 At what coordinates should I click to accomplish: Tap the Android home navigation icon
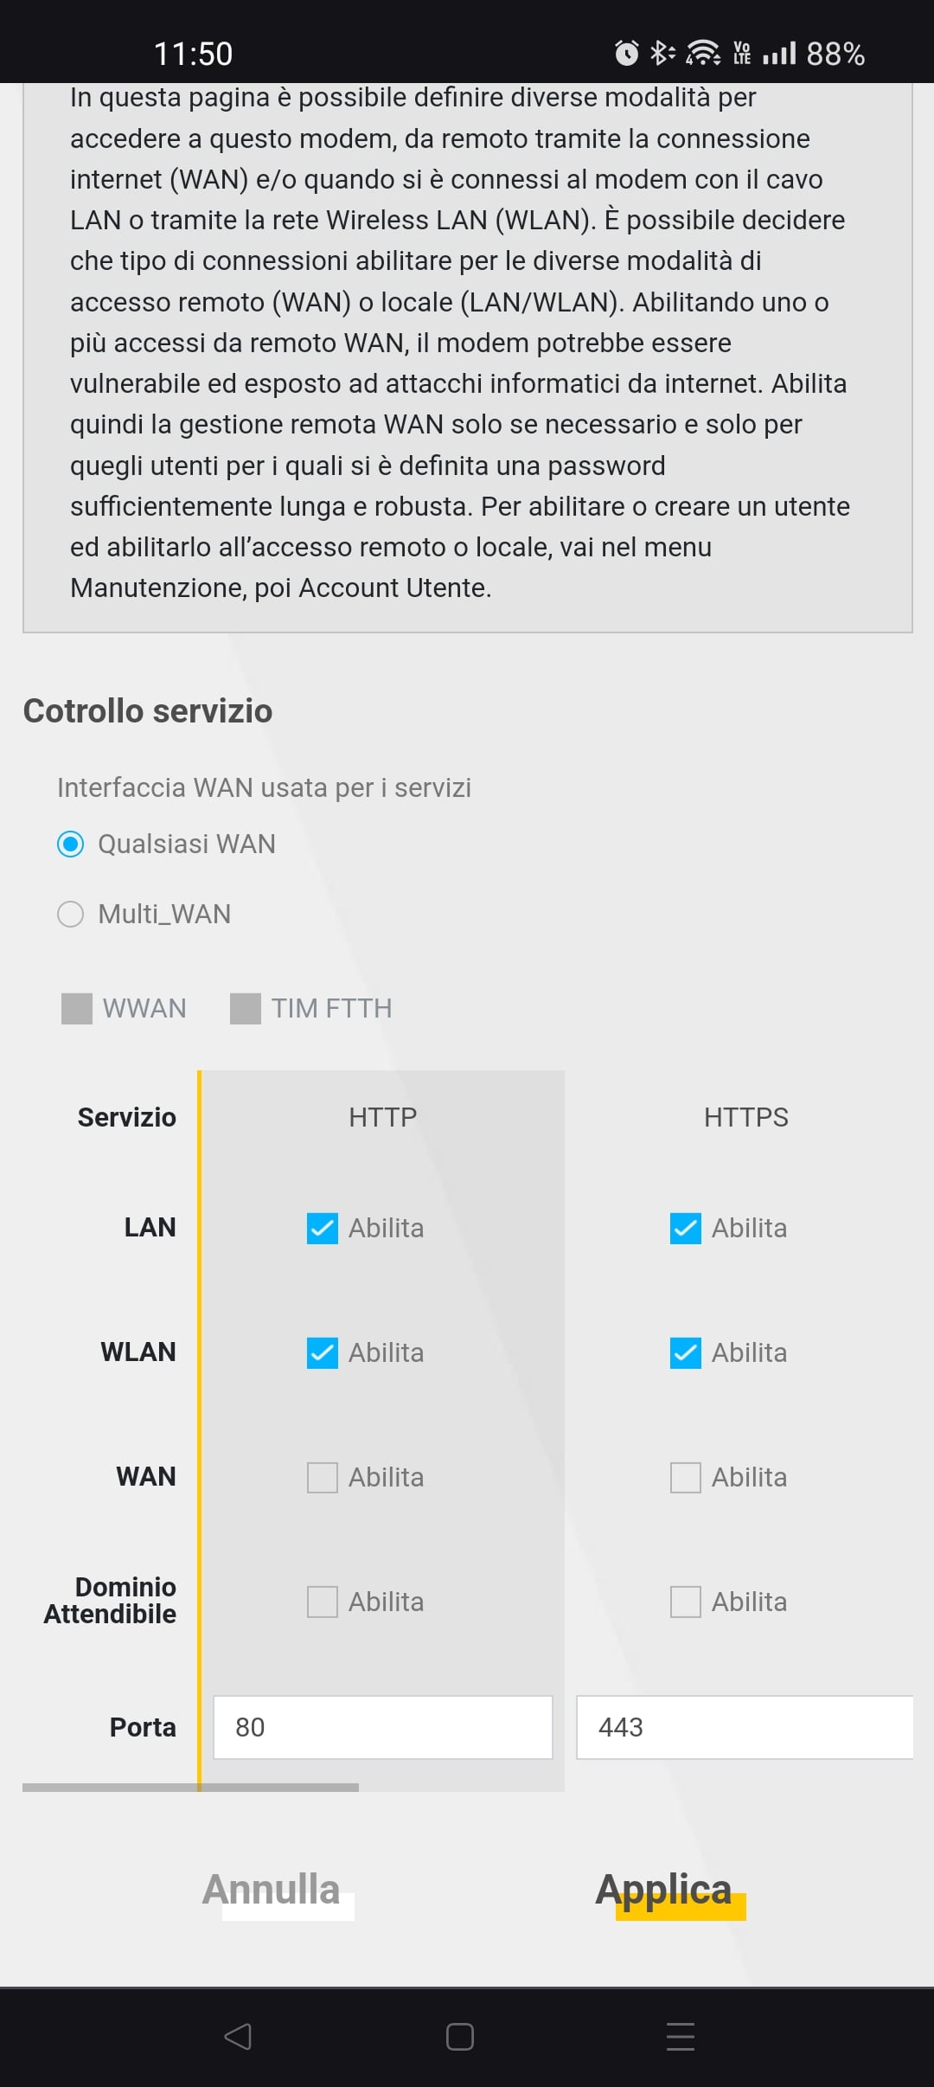459,2036
